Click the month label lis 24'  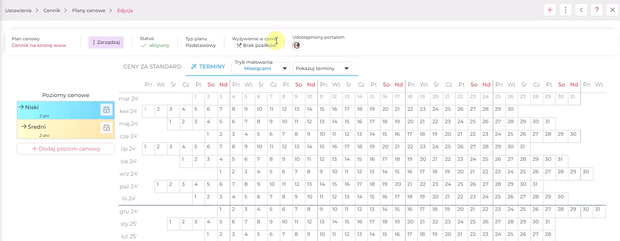click(x=129, y=198)
